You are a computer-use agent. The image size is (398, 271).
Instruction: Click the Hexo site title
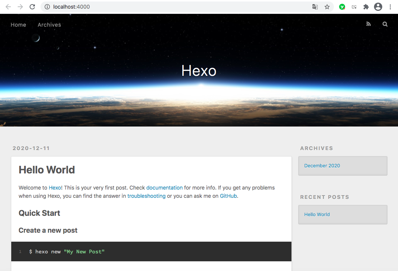tap(199, 71)
